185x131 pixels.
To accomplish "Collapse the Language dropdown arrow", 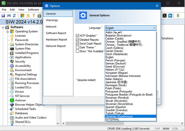I will pos(154,28).
